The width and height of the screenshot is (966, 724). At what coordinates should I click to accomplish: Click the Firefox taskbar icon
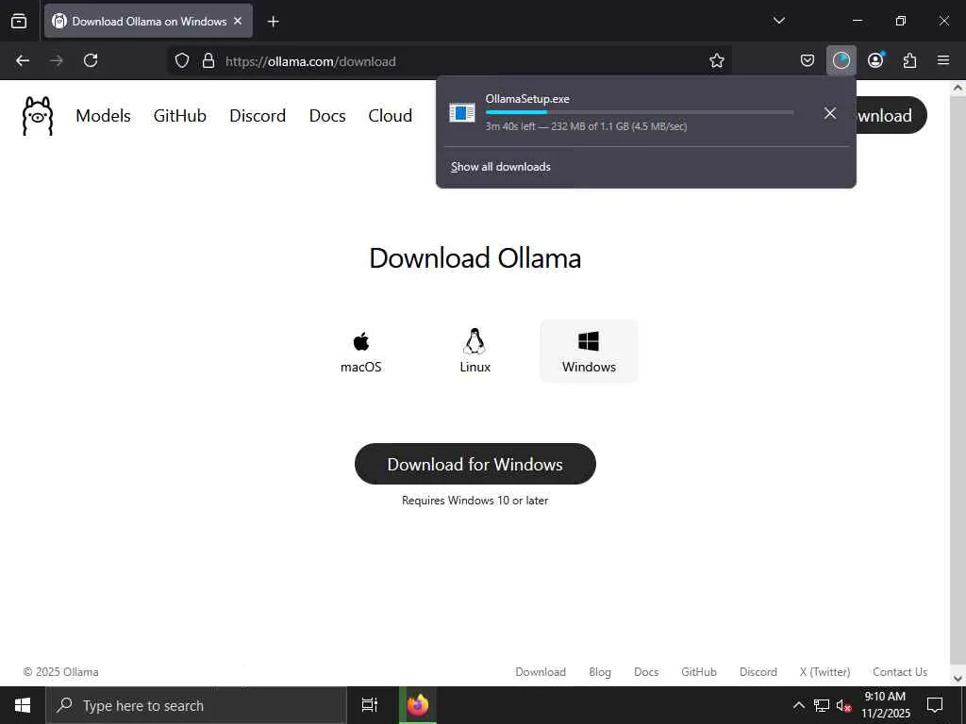click(x=417, y=705)
